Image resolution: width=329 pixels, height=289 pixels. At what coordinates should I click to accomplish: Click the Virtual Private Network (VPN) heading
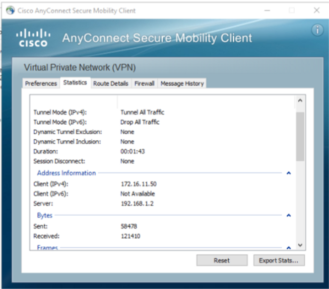80,67
